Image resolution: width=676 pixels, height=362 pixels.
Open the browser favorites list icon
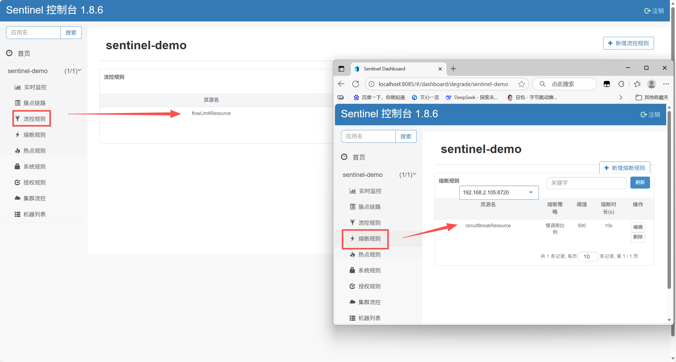[x=637, y=84]
